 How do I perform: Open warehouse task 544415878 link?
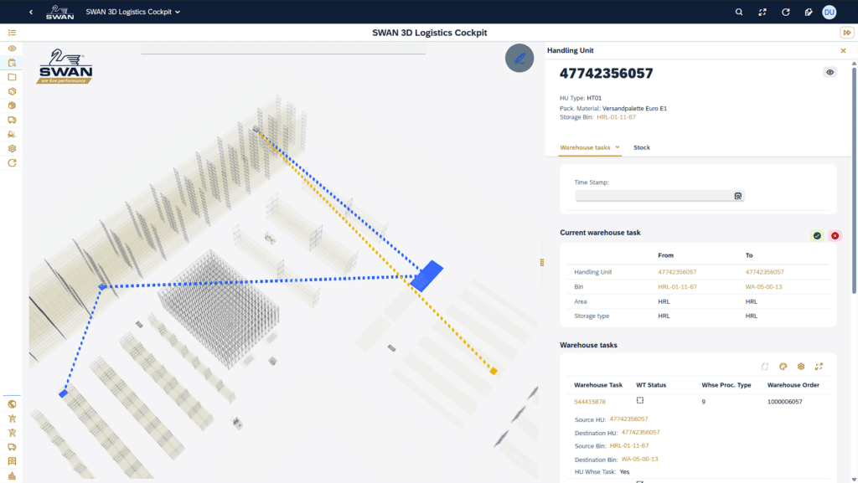(x=590, y=402)
